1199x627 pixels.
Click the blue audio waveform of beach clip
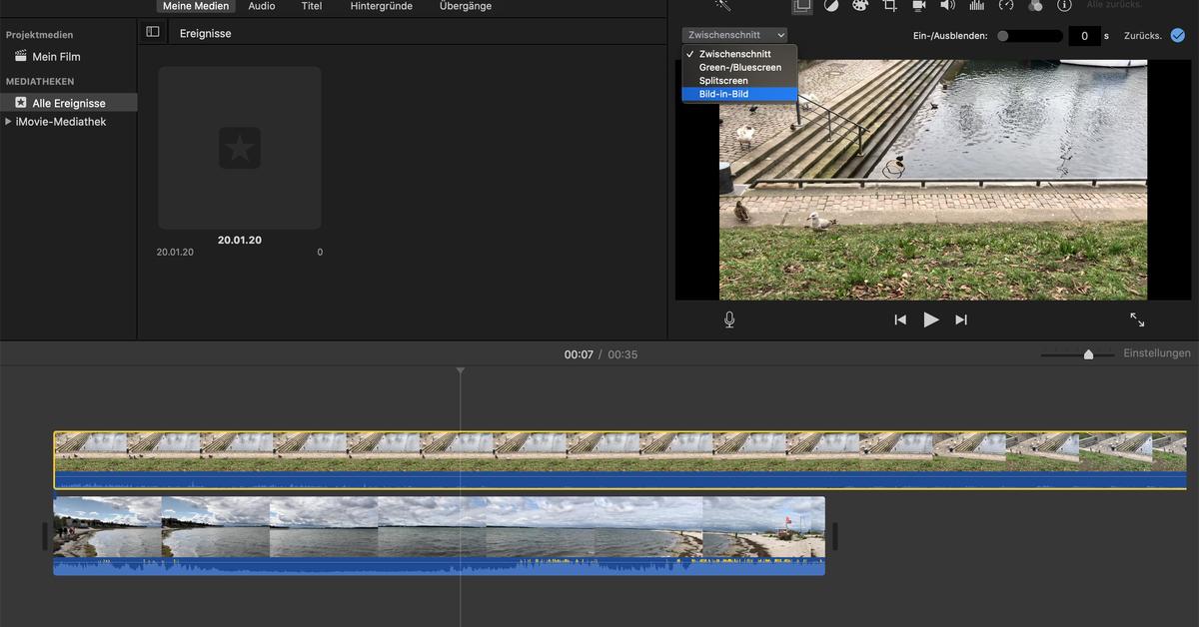click(x=440, y=567)
